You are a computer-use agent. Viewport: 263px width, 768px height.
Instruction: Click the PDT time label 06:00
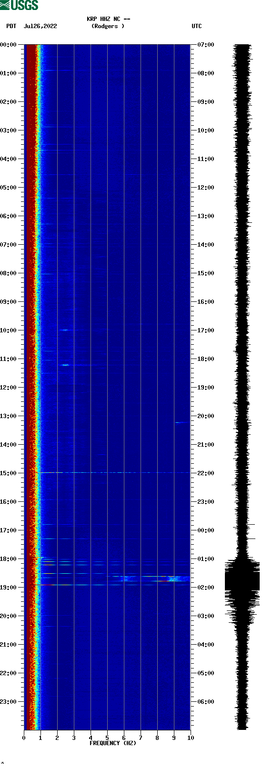(x=9, y=216)
